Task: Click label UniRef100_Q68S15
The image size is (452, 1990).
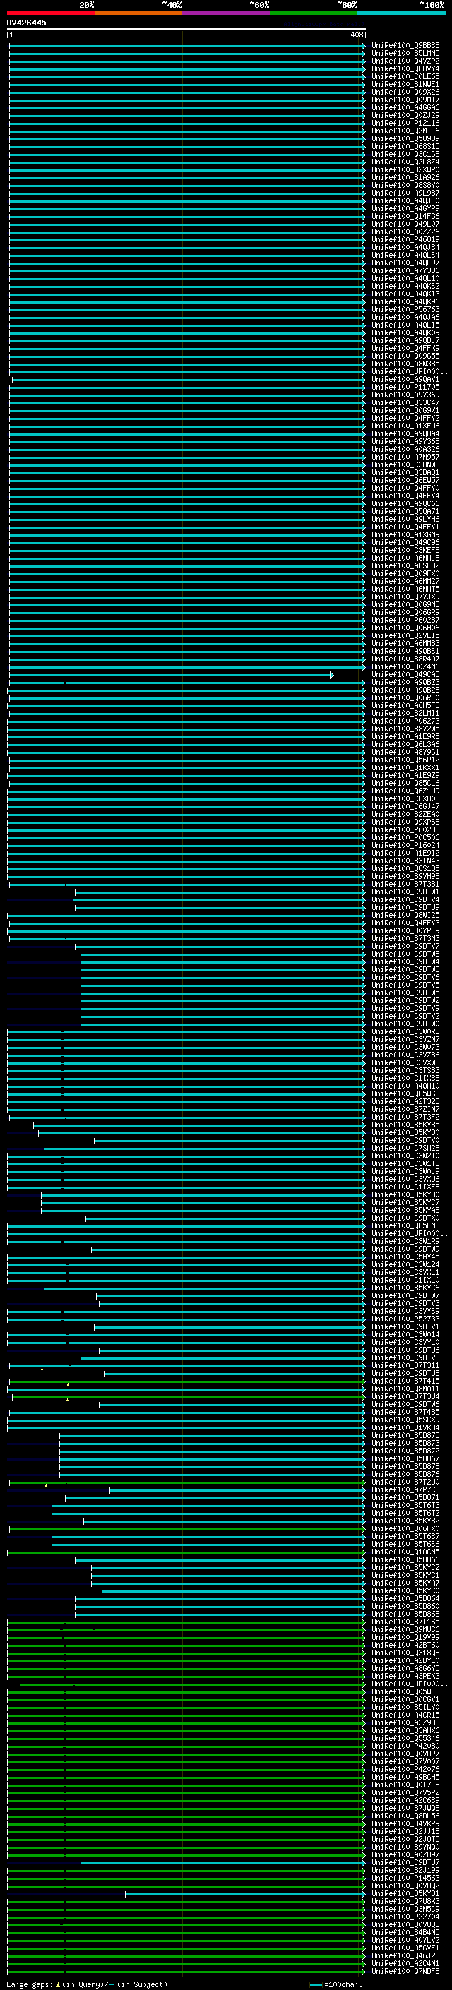Action: pyautogui.click(x=405, y=147)
